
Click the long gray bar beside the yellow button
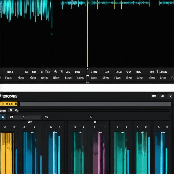coord(95,104)
